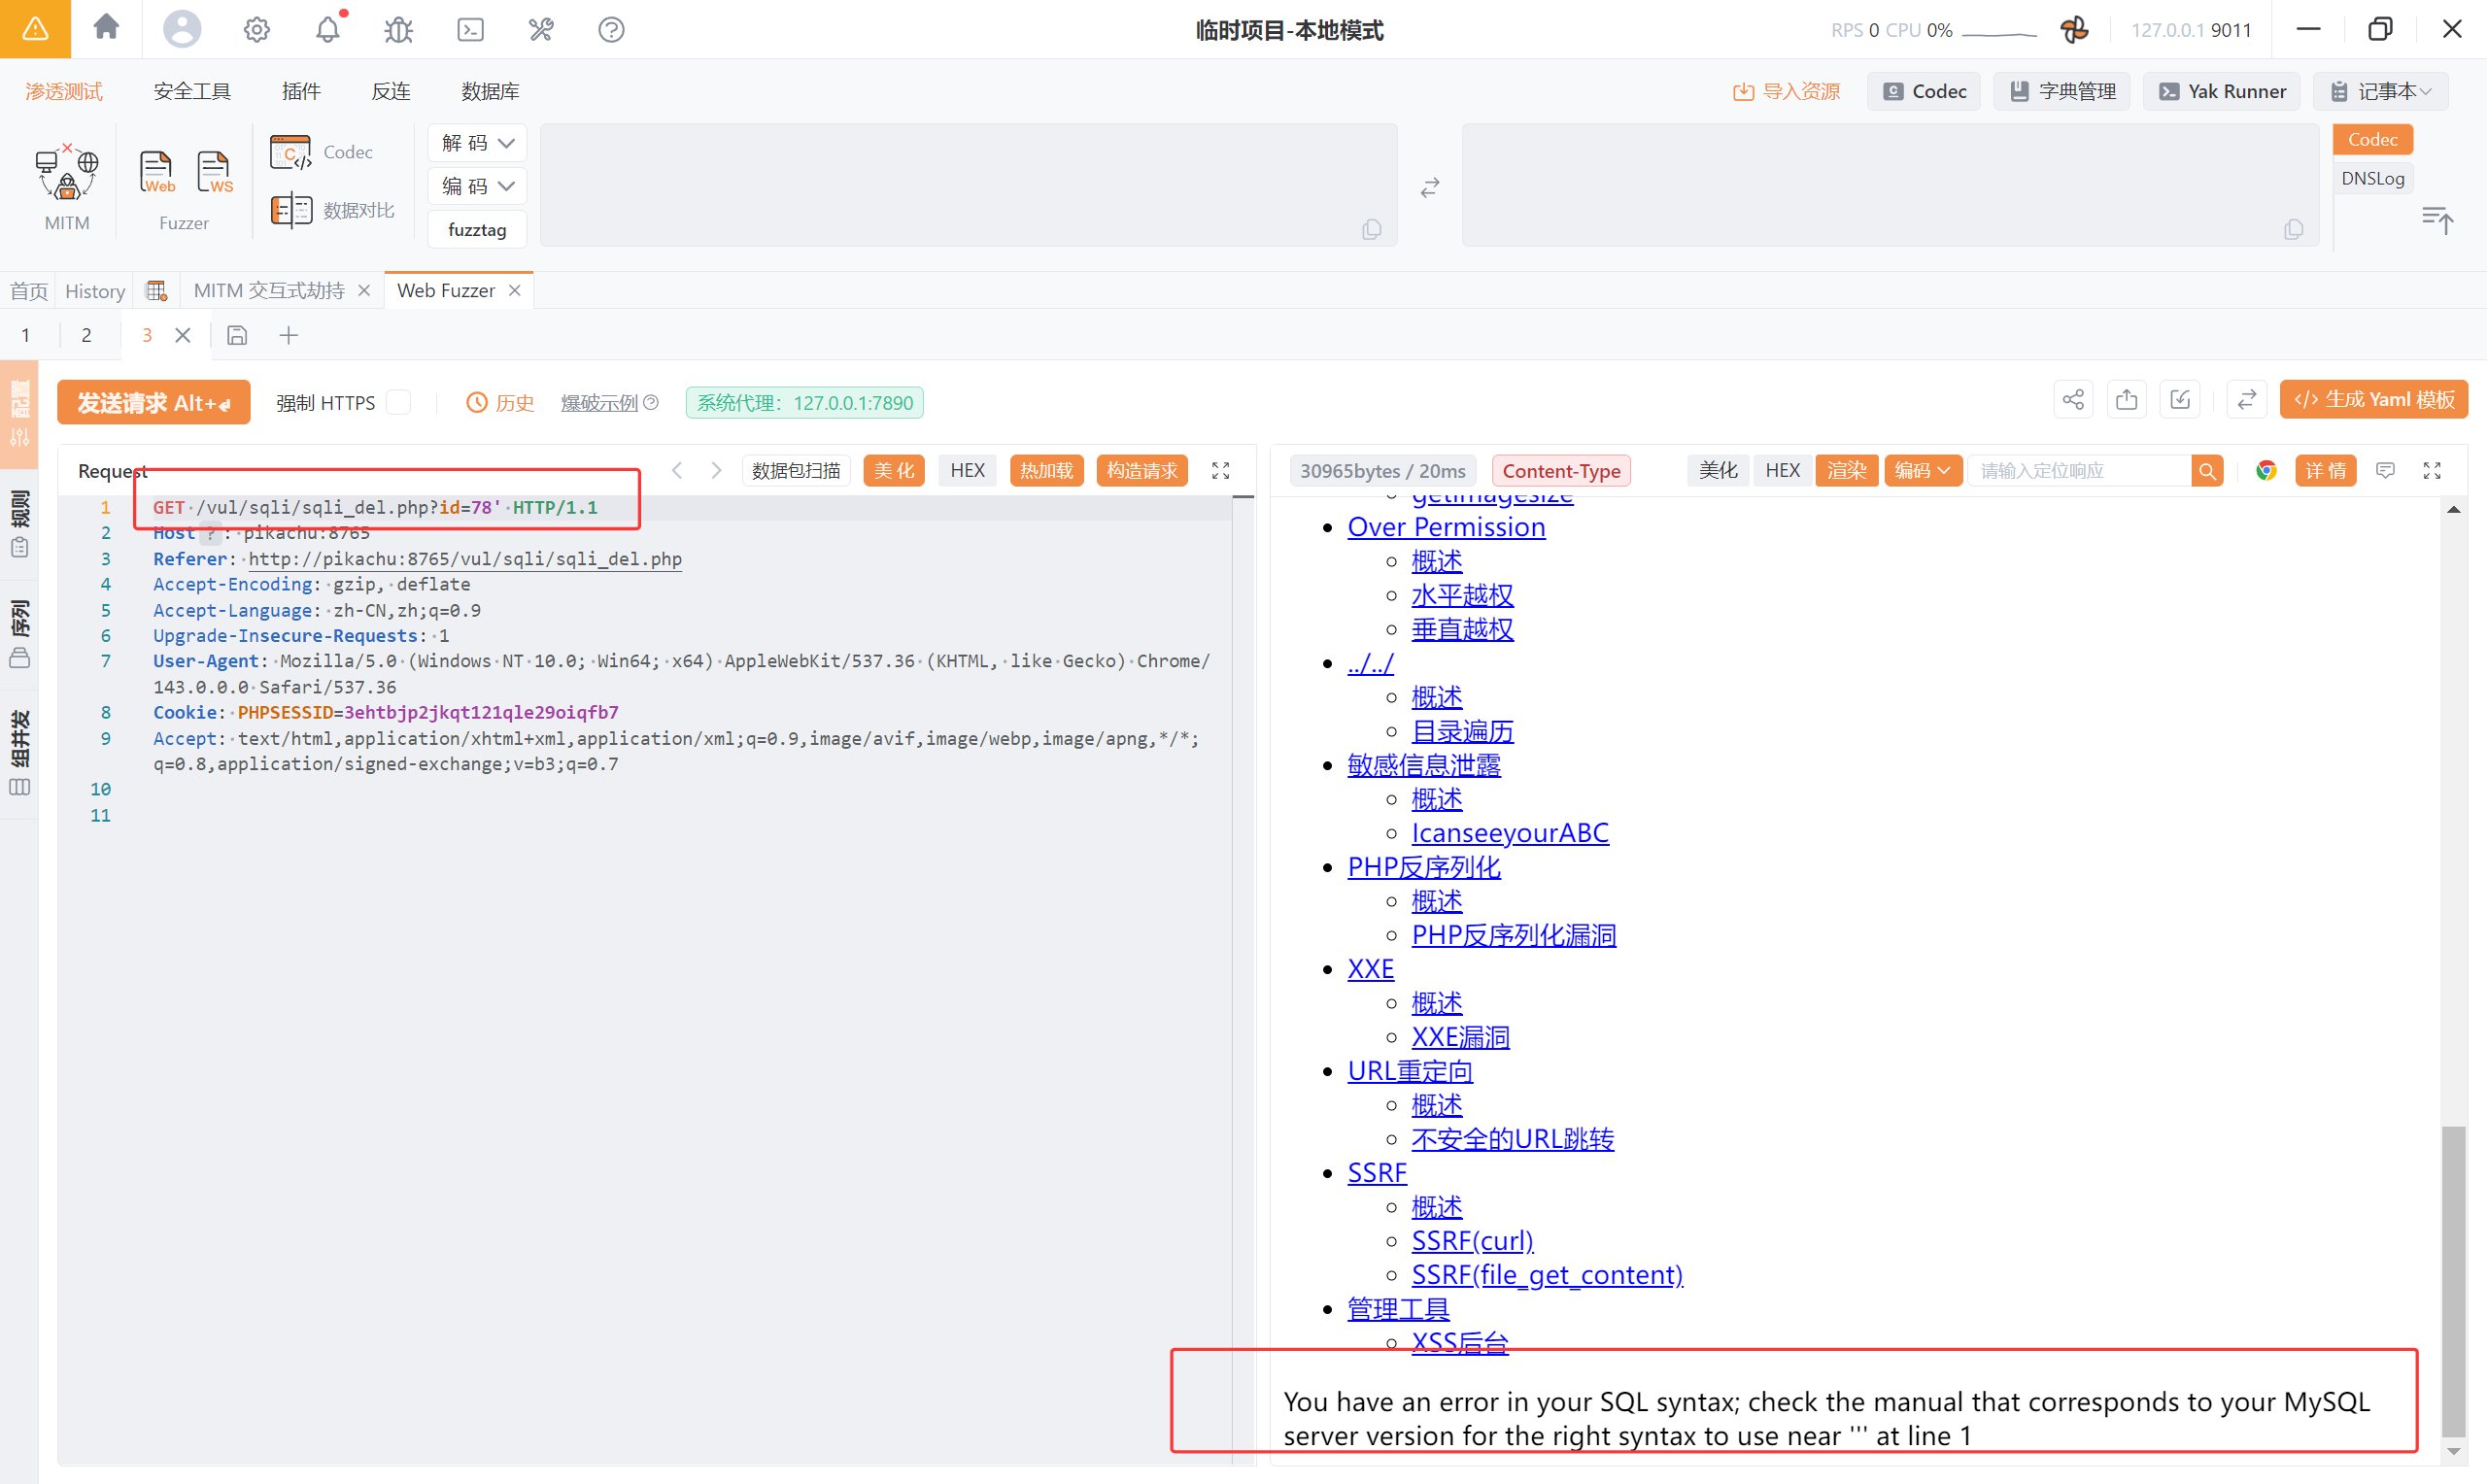This screenshot has height=1484, width=2487.
Task: Expand the 编码 encode dropdown in the codec bar
Action: coord(477,186)
